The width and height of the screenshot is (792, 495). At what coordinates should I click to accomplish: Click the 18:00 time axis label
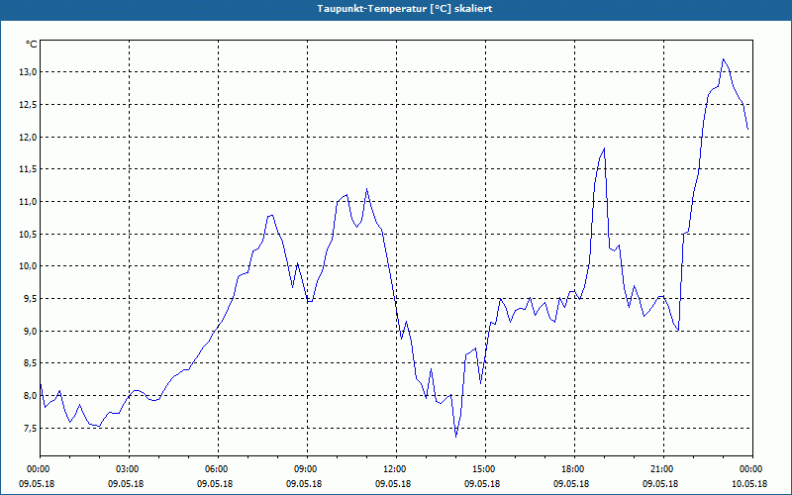(x=574, y=469)
